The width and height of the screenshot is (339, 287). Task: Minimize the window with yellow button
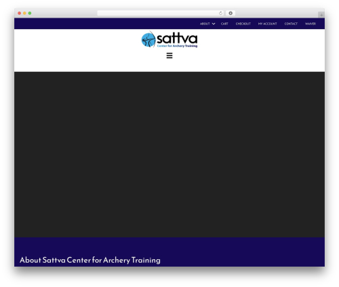24,13
